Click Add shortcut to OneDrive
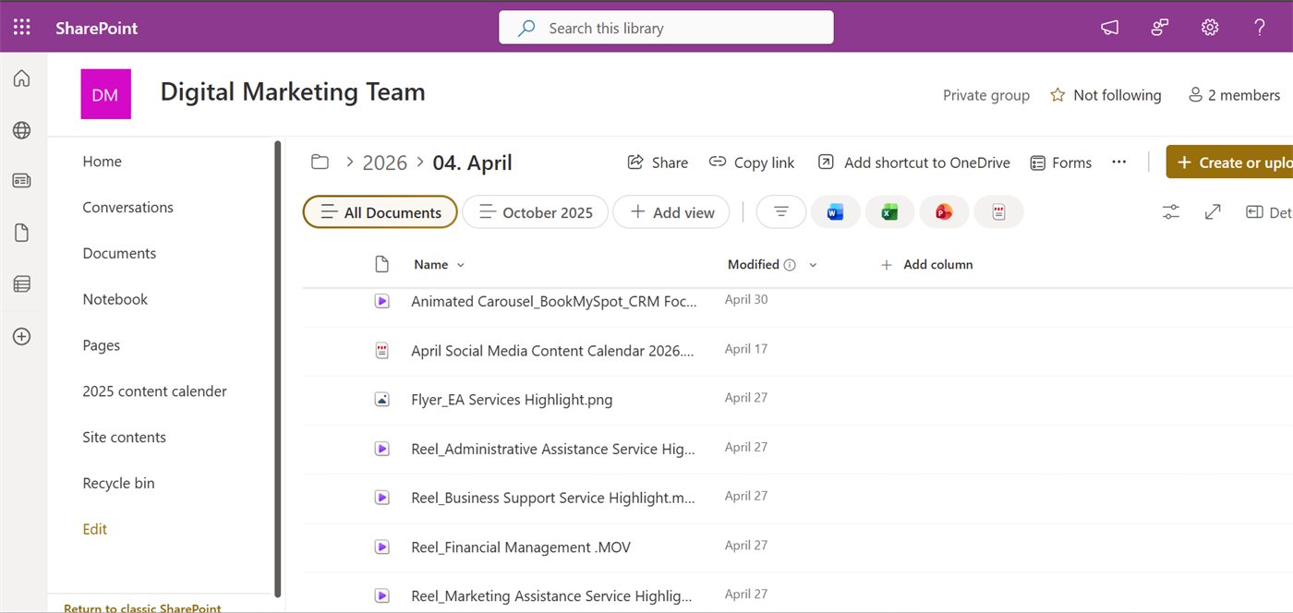The width and height of the screenshot is (1293, 613). pyautogui.click(x=914, y=162)
